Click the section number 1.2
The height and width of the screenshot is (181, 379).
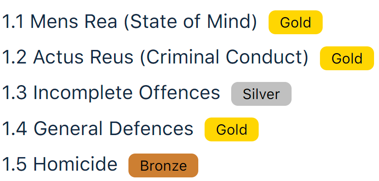tap(14, 58)
